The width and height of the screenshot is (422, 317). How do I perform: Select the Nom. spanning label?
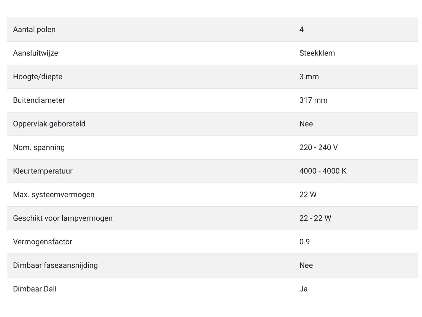coord(39,147)
